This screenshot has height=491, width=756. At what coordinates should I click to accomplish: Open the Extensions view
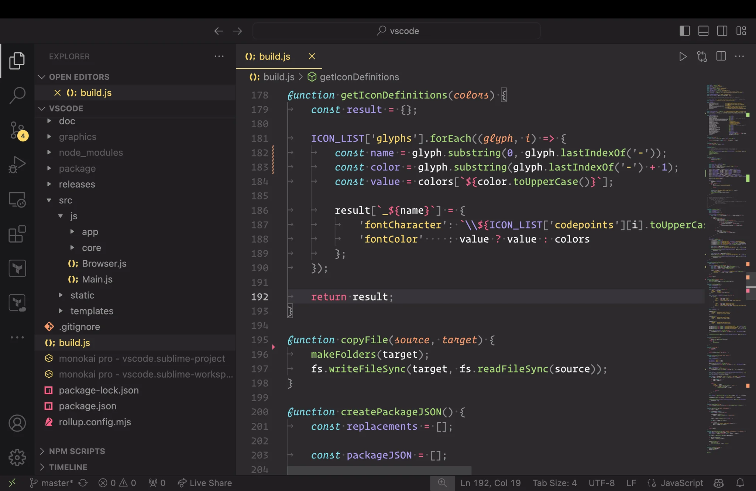pyautogui.click(x=17, y=234)
